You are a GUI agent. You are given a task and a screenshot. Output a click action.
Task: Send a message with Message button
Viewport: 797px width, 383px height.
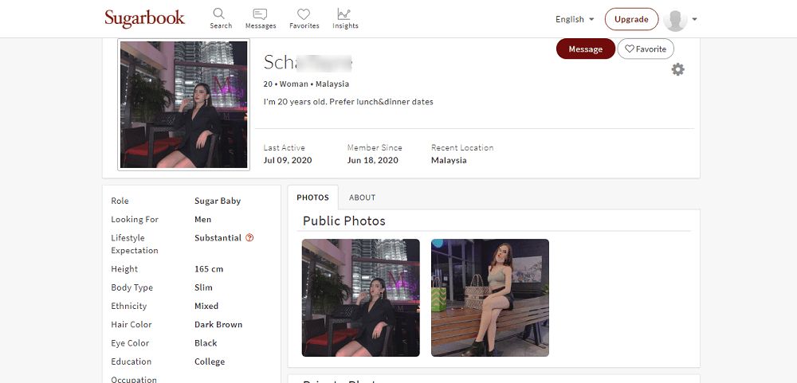pyautogui.click(x=586, y=49)
